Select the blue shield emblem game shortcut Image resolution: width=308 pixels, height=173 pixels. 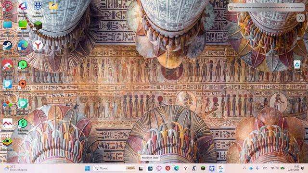(38, 6)
